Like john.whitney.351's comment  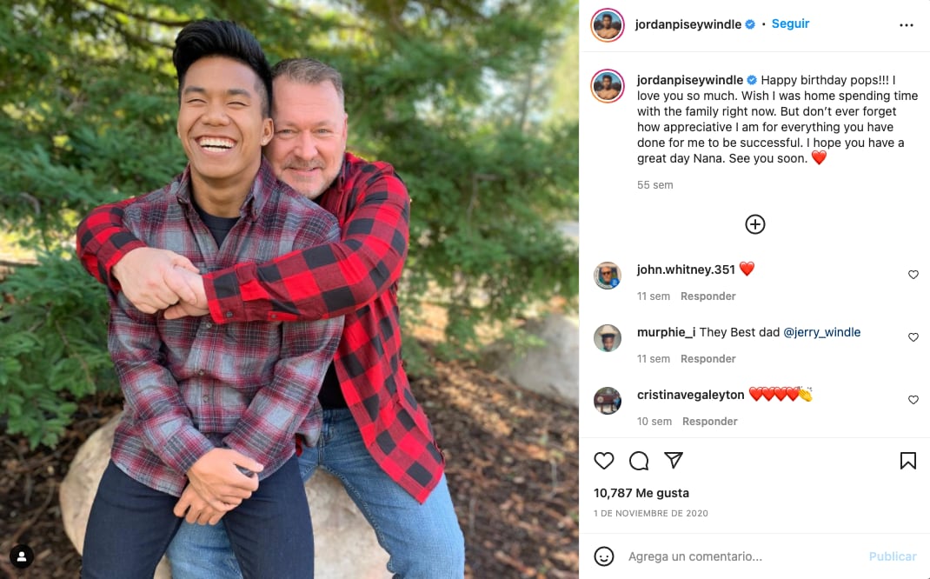tap(913, 274)
